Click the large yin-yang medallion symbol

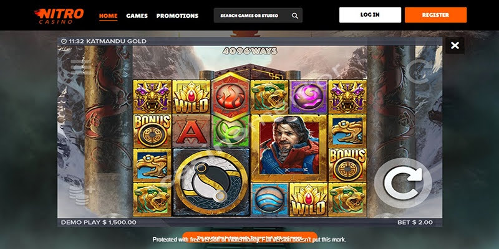[211, 182]
